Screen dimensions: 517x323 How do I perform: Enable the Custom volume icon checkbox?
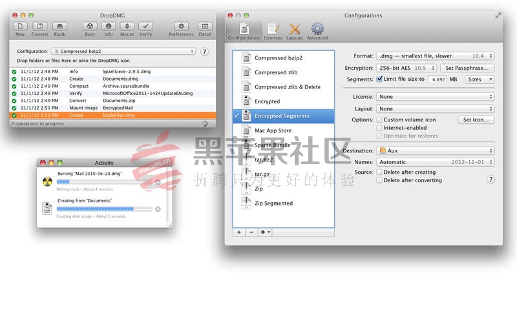[x=379, y=120]
